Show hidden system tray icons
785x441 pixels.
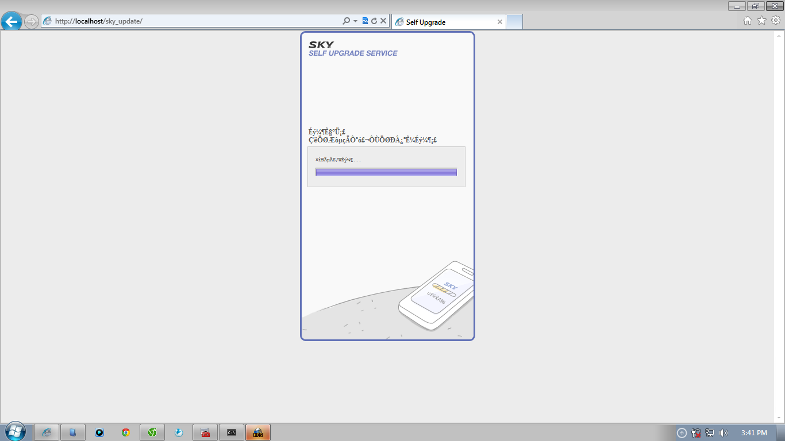[x=682, y=433]
